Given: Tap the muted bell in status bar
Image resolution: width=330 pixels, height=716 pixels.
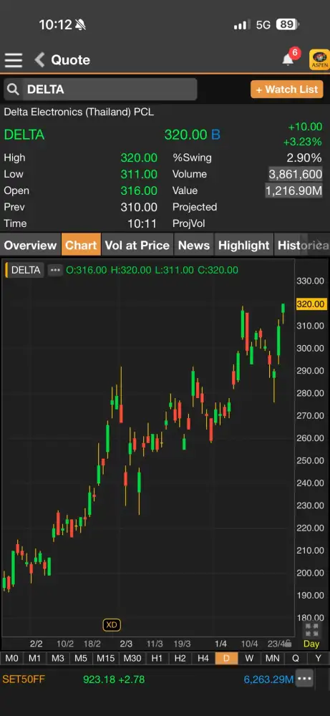Looking at the screenshot, I should 80,24.
